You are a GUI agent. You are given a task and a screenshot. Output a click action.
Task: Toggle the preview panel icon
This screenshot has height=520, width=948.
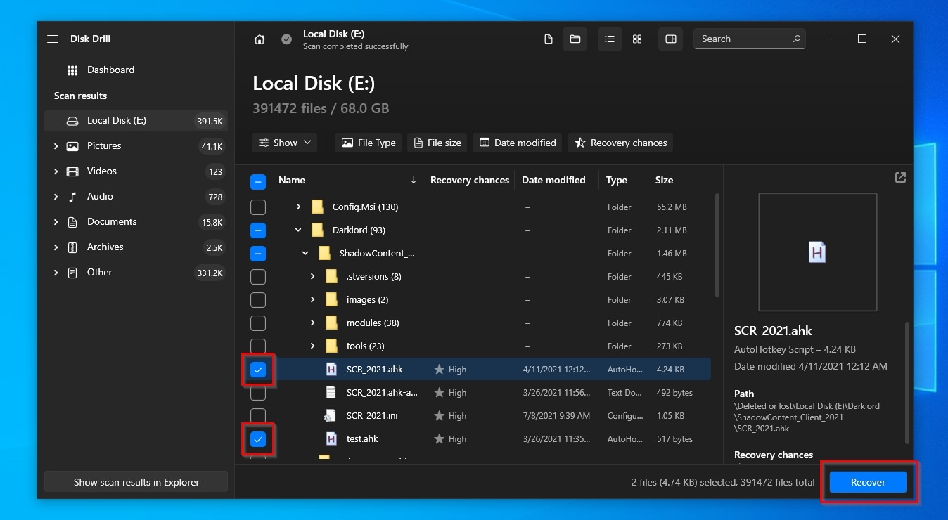pos(670,39)
